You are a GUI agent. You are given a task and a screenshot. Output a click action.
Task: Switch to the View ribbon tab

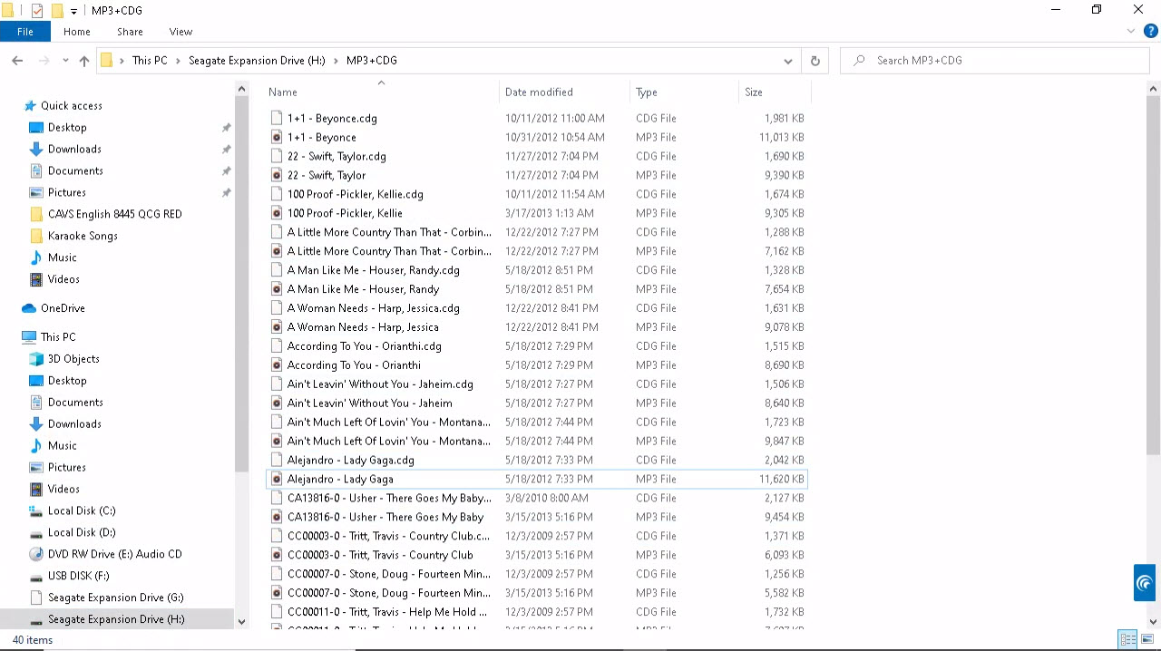tap(180, 32)
